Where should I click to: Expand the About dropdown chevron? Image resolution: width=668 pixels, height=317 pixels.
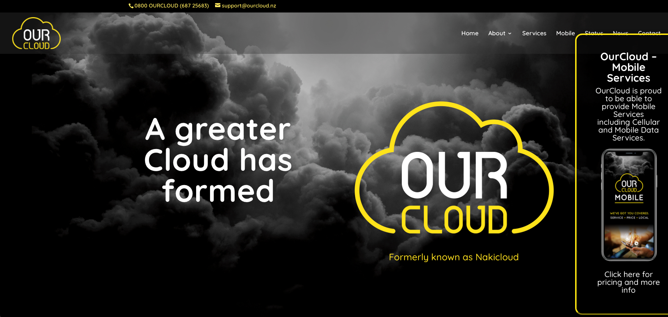tap(510, 34)
